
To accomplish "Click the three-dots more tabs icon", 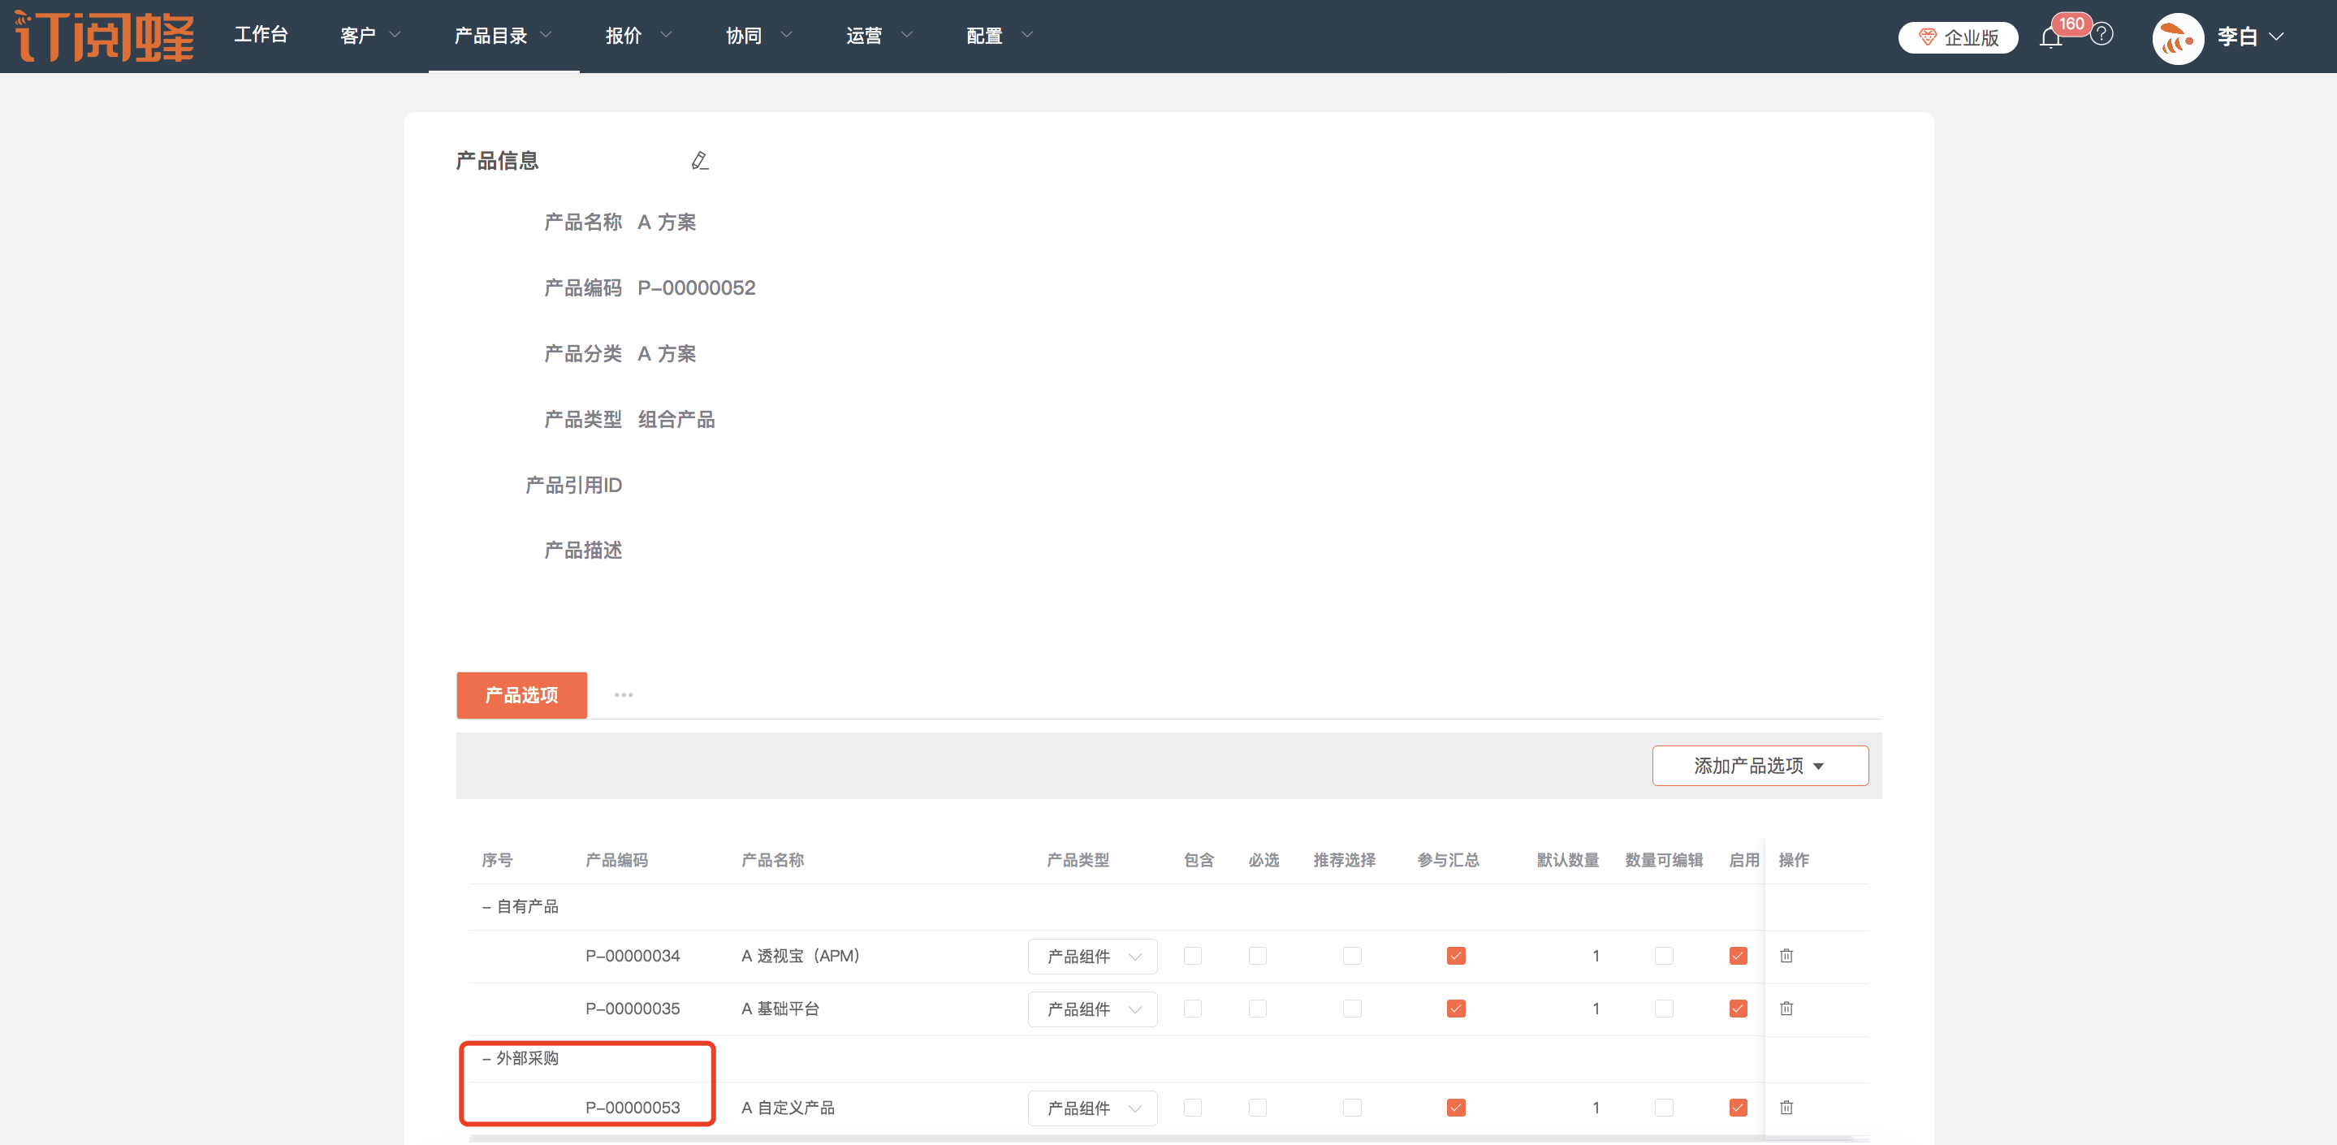I will coord(624,695).
